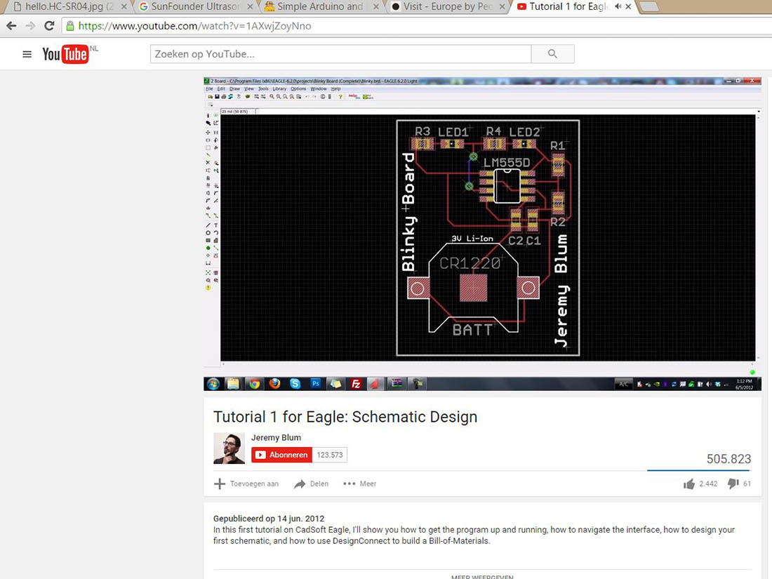Click the 505.823 view count

pos(728,460)
